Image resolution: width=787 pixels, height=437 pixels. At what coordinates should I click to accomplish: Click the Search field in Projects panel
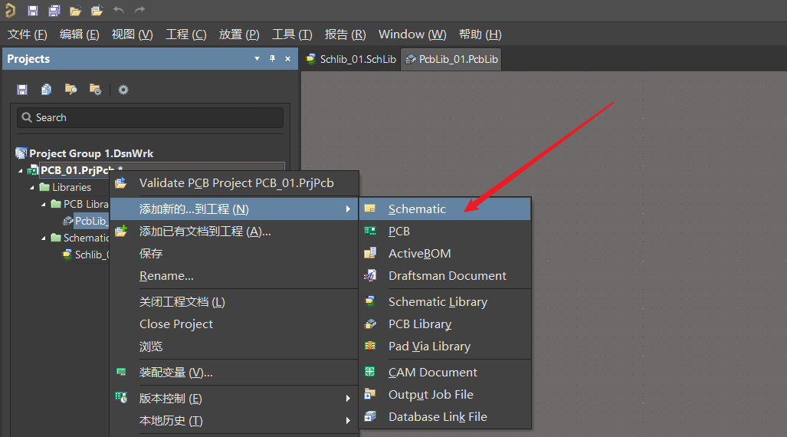[x=150, y=117]
